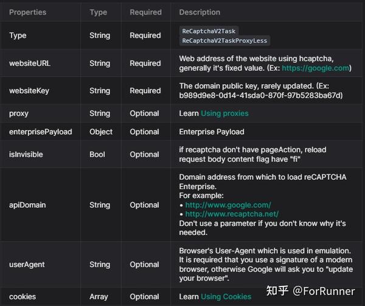
Task: Click the Description column header
Action: coord(200,12)
